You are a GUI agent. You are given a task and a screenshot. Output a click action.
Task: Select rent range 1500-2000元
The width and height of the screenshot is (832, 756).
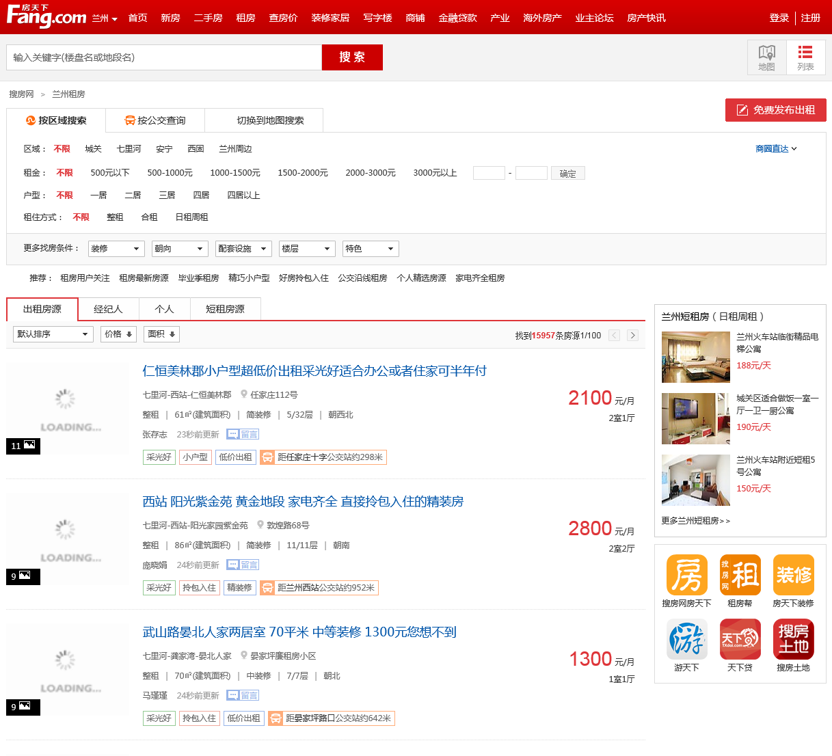tap(303, 173)
